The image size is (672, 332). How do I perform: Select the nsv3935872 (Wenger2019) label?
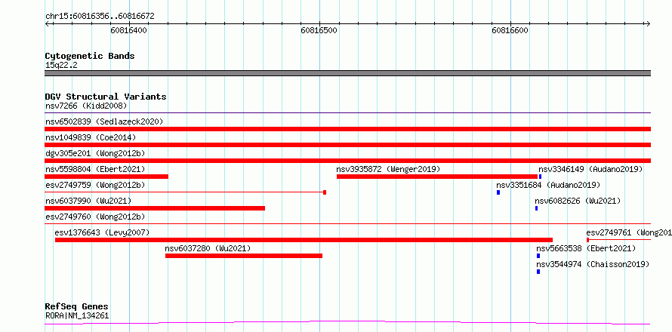tap(388, 169)
